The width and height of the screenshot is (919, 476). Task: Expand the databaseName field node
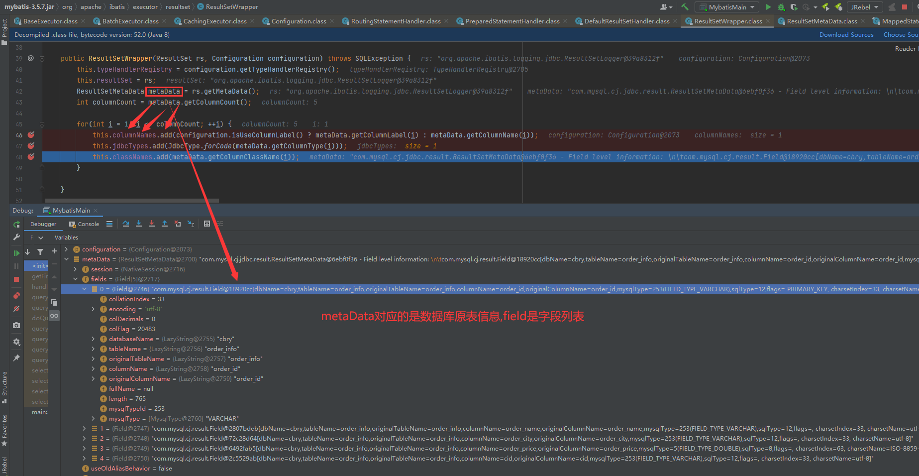[94, 339]
